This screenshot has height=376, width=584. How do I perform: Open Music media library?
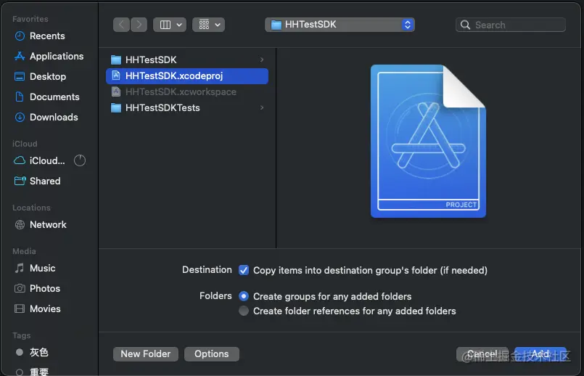35,269
